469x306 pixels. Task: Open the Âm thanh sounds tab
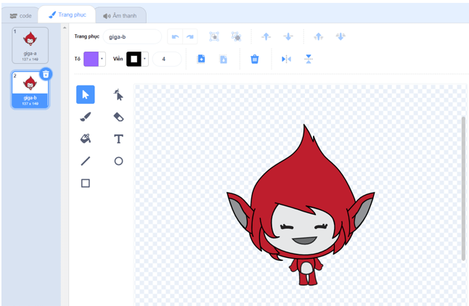point(120,15)
